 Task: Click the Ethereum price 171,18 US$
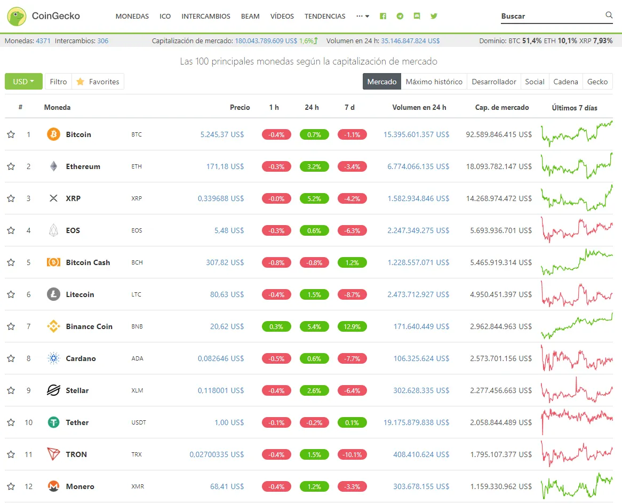point(225,166)
